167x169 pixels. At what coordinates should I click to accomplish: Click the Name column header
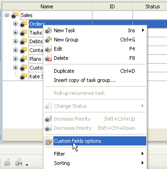click(x=47, y=6)
